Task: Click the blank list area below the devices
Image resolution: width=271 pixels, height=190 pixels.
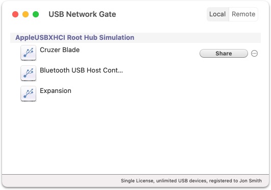Action: [x=136, y=137]
